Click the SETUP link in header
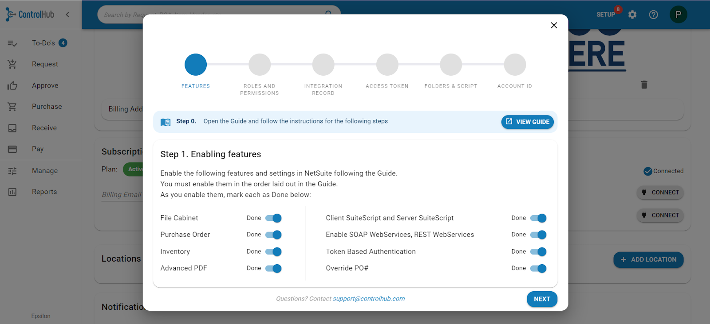This screenshot has width=710, height=324. (x=605, y=15)
